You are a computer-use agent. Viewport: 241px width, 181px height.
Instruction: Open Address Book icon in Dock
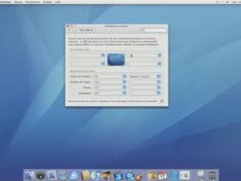85,175
